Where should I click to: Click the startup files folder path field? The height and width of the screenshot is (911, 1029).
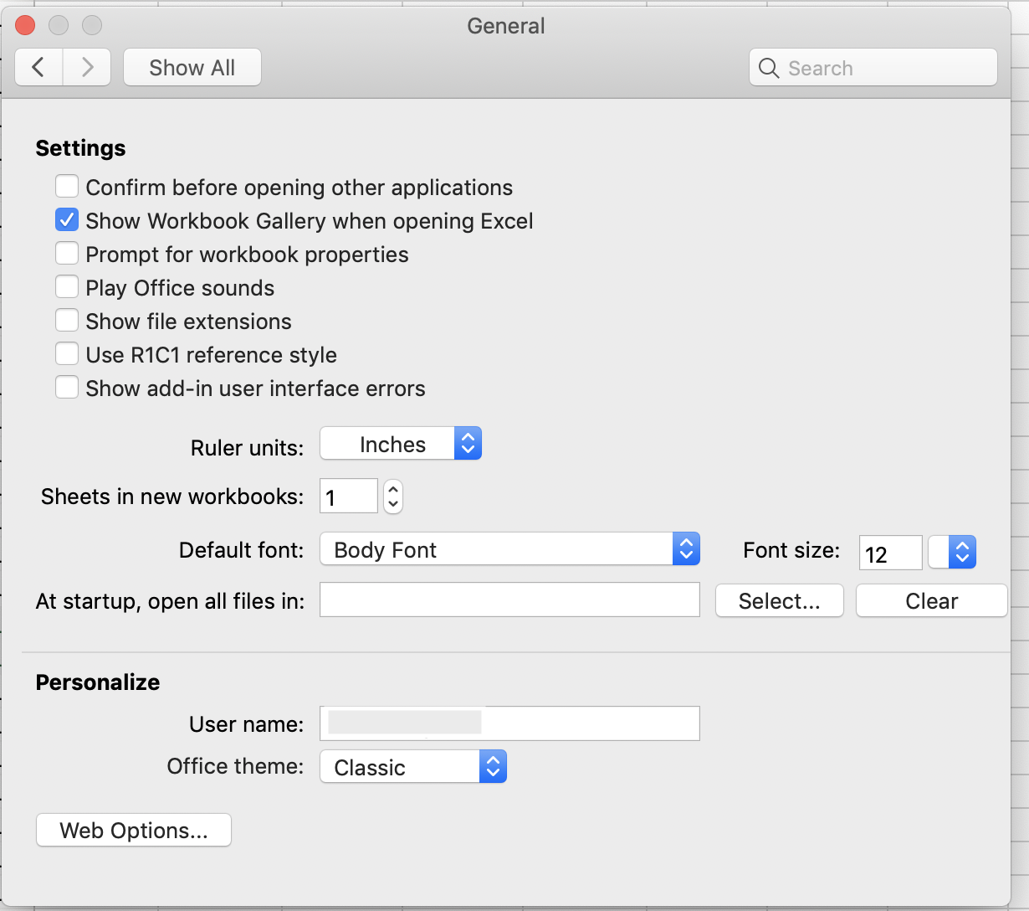[509, 600]
